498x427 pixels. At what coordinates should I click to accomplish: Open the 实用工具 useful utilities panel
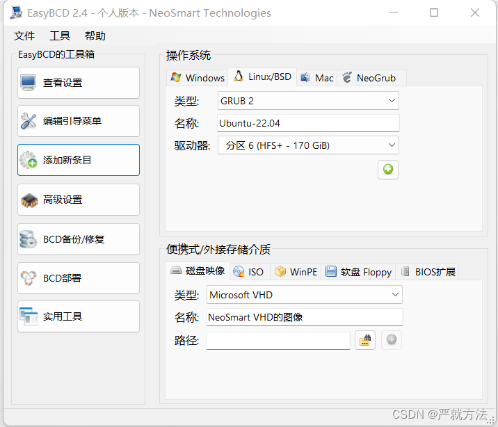[x=79, y=316]
